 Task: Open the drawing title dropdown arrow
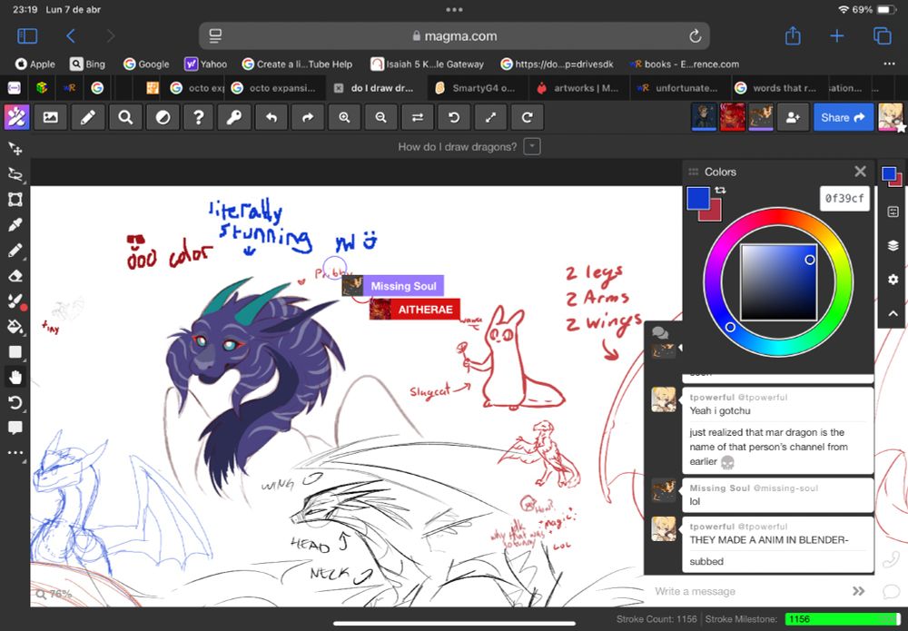pyautogui.click(x=531, y=146)
